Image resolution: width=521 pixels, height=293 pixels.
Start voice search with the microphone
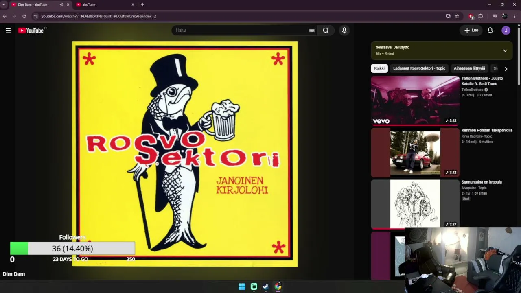coord(344,31)
